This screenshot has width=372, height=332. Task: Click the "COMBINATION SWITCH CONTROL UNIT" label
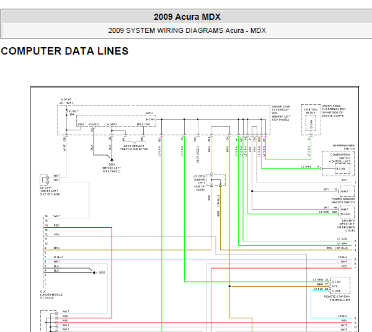tap(340, 158)
